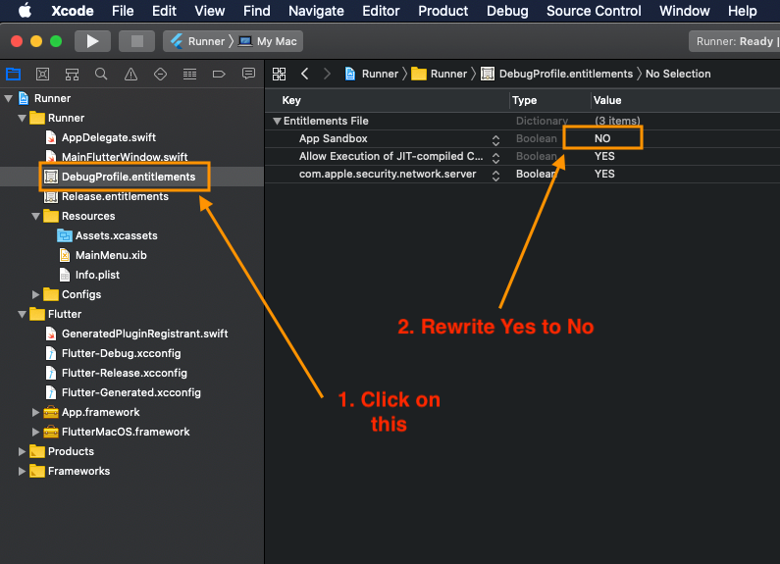Open the Breakpoint navigator icon
The height and width of the screenshot is (564, 780).
click(x=219, y=75)
